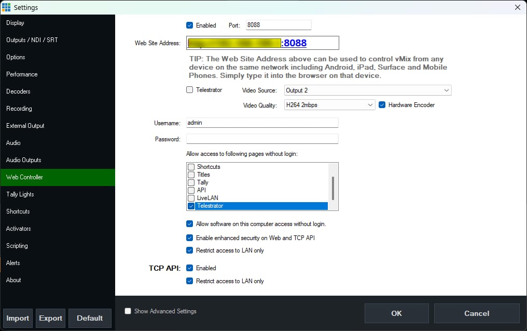Image resolution: width=527 pixels, height=331 pixels.
Task: Click the Password field
Action: point(262,139)
